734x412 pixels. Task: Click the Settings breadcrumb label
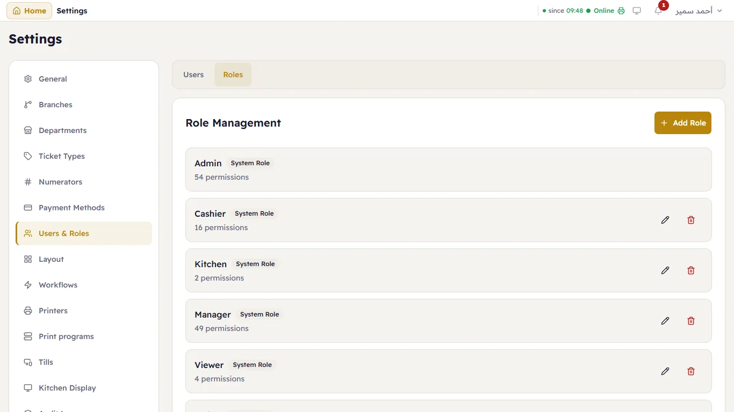pyautogui.click(x=72, y=11)
